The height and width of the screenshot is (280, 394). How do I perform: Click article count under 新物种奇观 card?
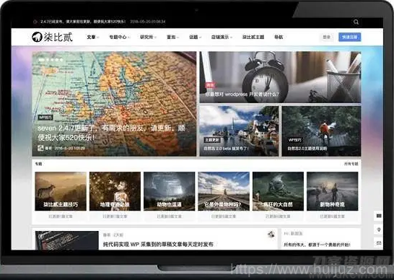tap(332, 216)
